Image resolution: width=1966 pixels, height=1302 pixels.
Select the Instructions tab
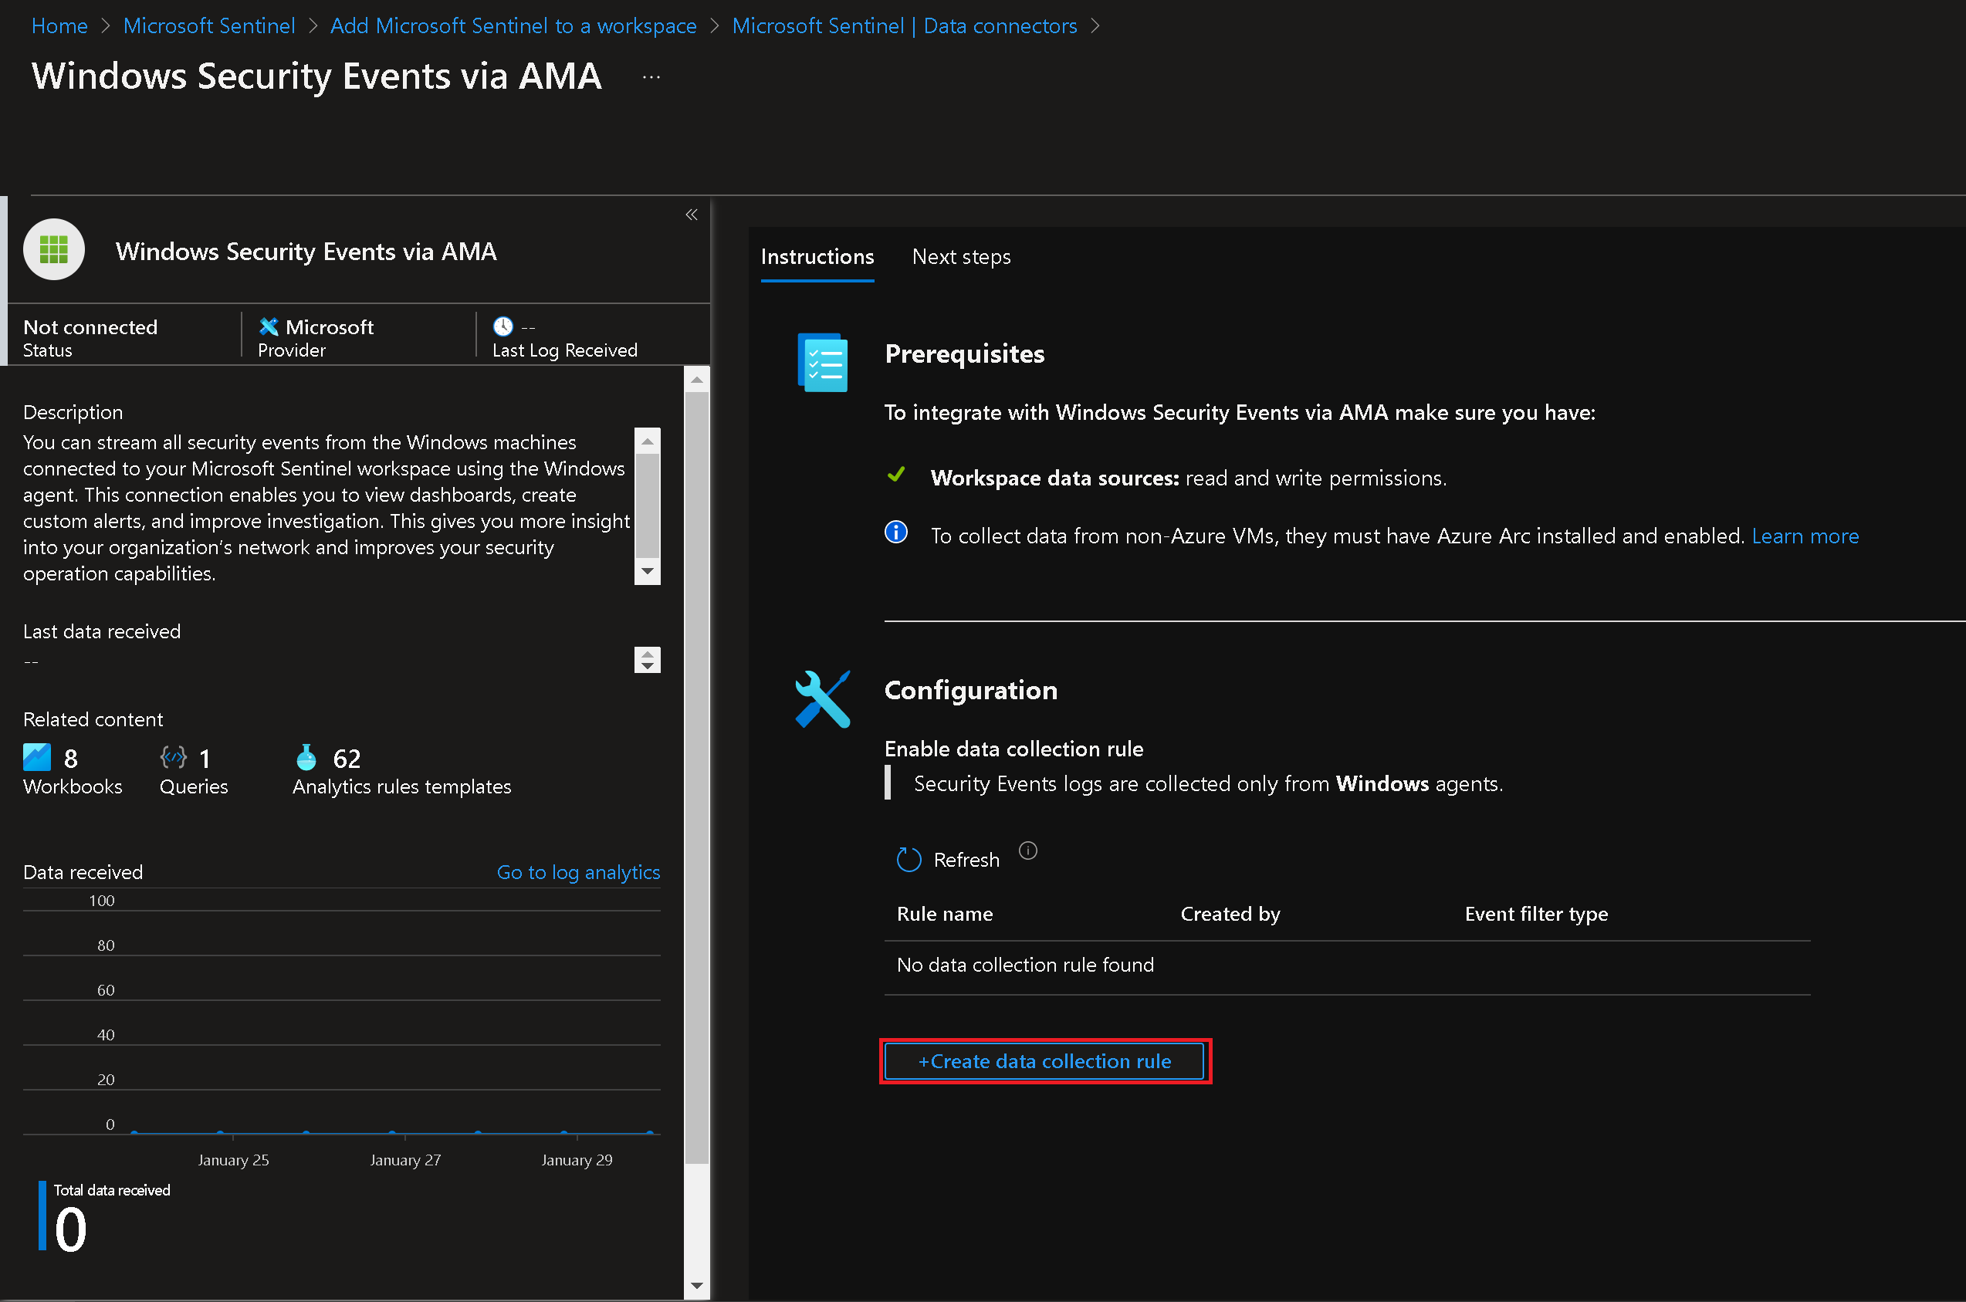click(x=818, y=257)
